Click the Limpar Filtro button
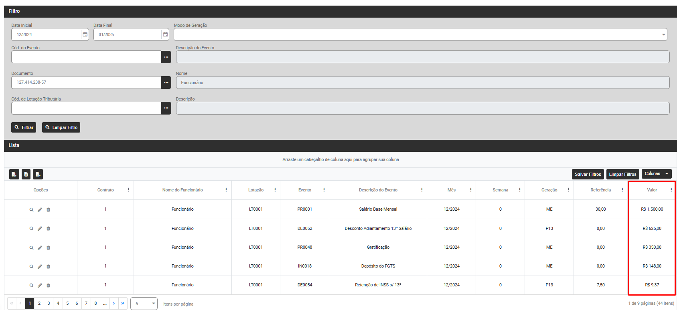677x310 pixels. pos(61,127)
